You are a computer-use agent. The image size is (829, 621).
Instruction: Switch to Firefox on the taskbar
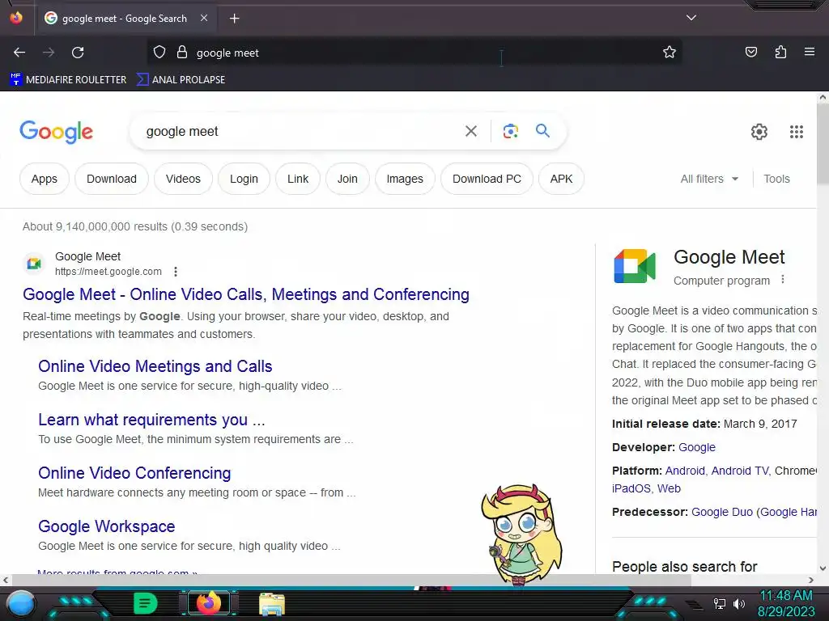point(209,603)
